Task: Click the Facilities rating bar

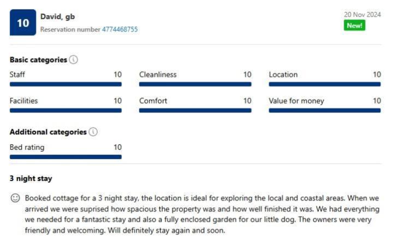Action: pos(65,111)
